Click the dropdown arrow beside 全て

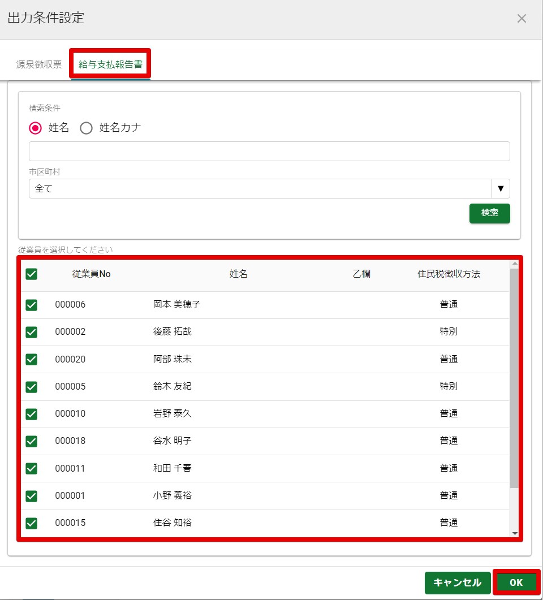[501, 189]
